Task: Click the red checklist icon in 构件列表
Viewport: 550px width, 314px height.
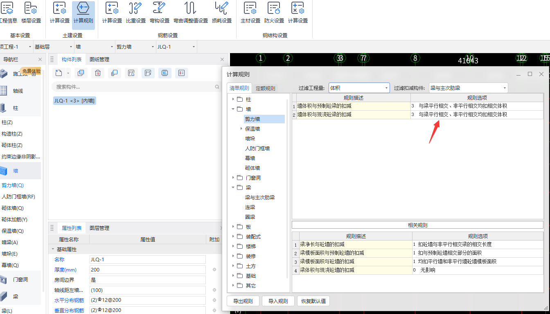Action: [181, 73]
